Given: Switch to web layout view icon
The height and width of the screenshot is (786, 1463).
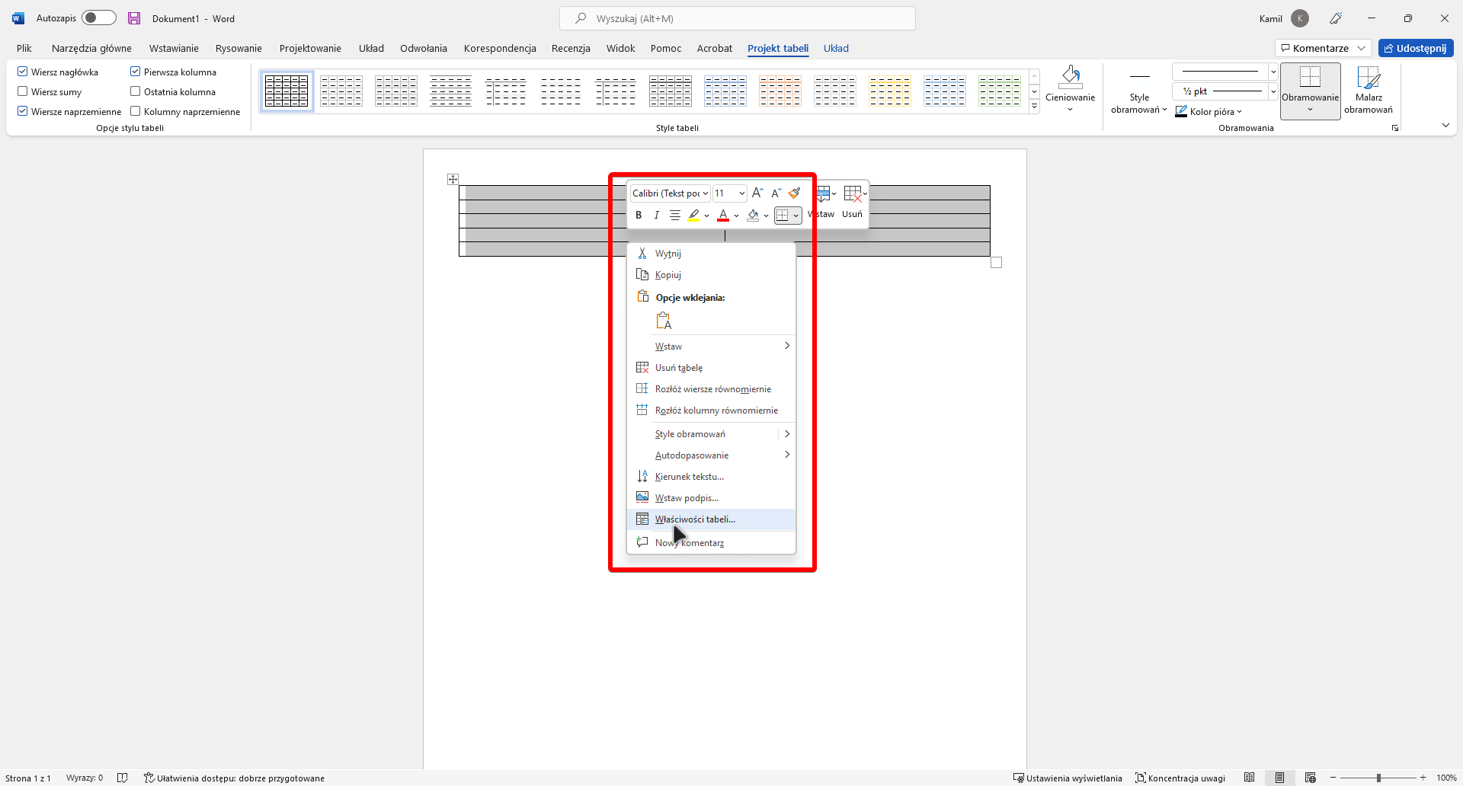Looking at the screenshot, I should [1310, 778].
